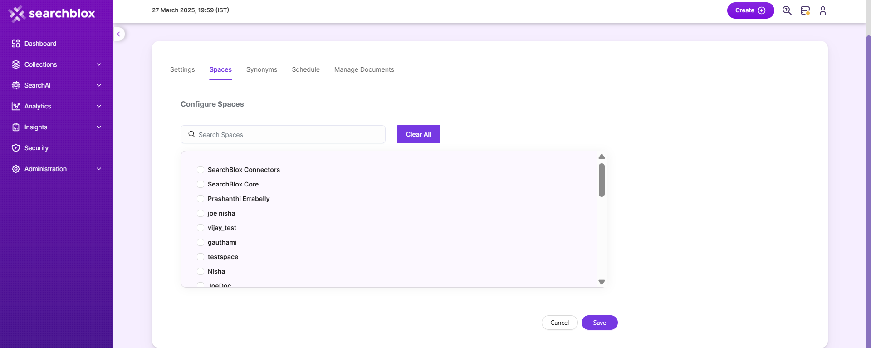Click the 'SearchBlox Connectors' label

pos(244,170)
